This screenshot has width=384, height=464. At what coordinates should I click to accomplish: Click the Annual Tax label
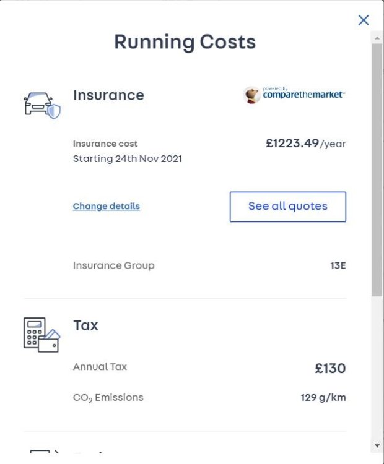pos(100,367)
